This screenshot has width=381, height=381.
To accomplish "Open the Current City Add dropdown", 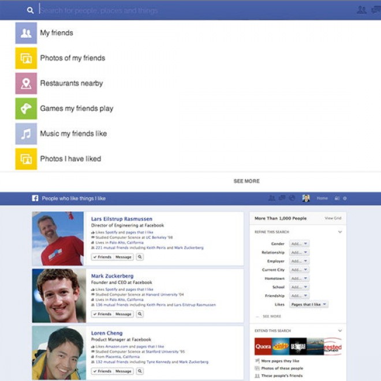I will click(x=300, y=270).
